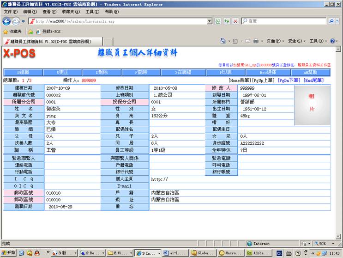Click the browser Back arrow button

pos(7,21)
